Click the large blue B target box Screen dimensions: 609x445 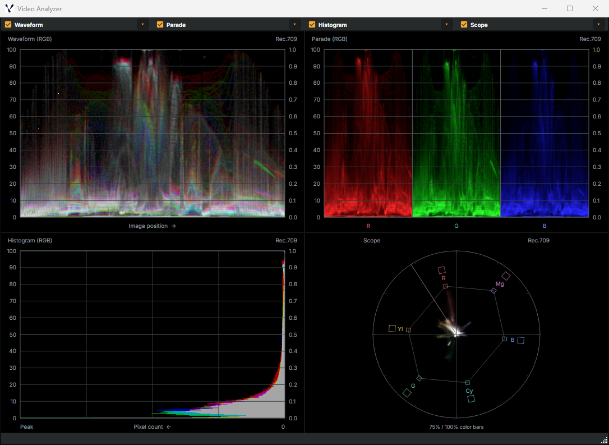coord(521,341)
